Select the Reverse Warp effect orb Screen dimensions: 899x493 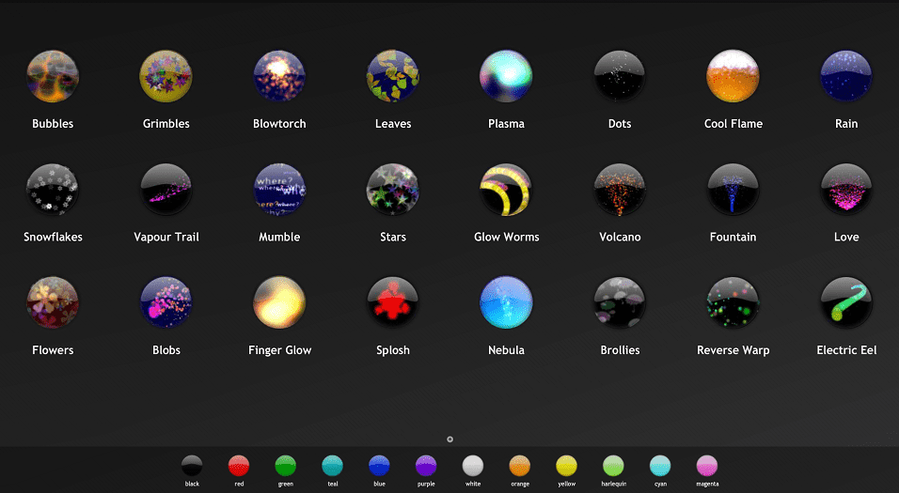[x=733, y=302]
